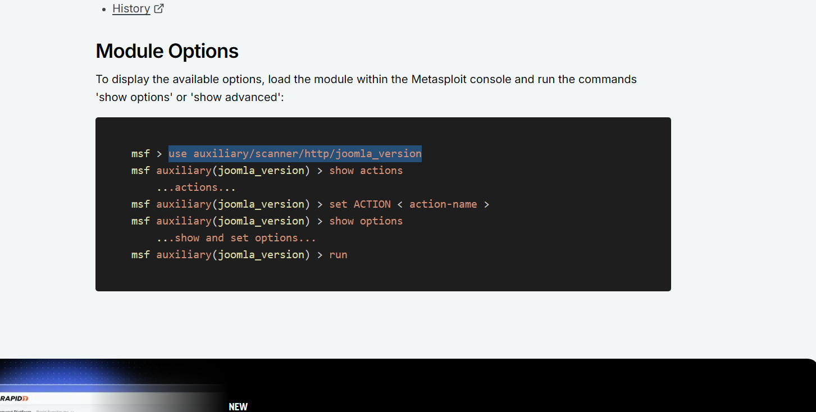Open the History link

point(131,8)
